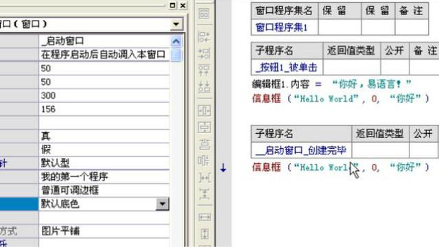Screen dimensions: 439x247
Task: Click the 信息框 line under _按钮1_被单击
Action: pyautogui.click(x=341, y=99)
